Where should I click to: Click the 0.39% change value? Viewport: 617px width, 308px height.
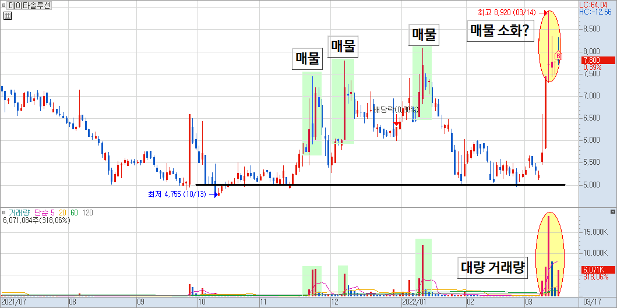tap(593, 68)
